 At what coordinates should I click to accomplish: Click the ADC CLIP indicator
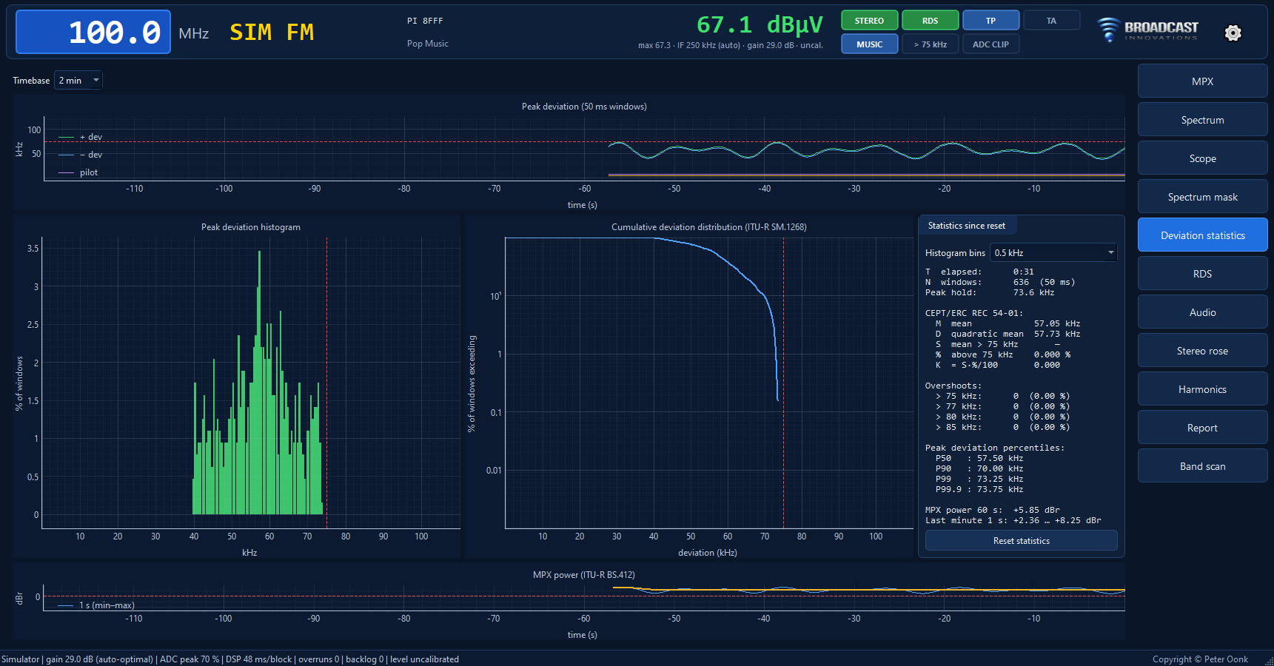(x=990, y=44)
